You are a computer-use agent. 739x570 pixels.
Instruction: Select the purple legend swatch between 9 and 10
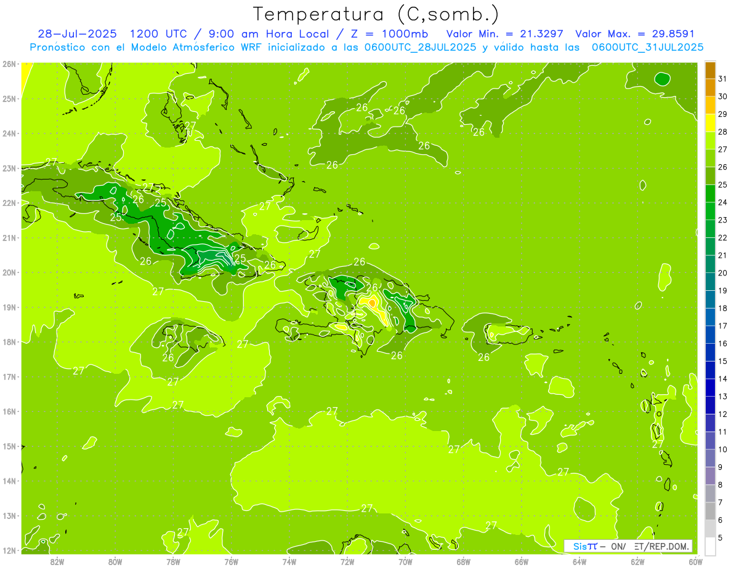pos(710,458)
